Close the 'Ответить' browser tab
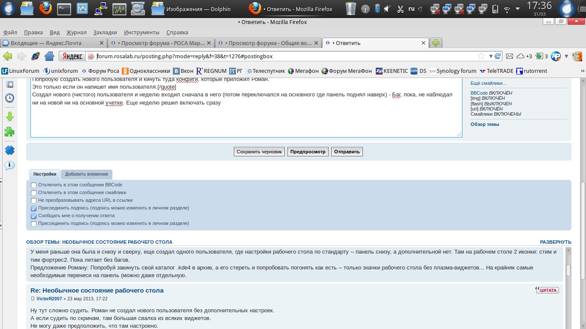 pos(423,43)
